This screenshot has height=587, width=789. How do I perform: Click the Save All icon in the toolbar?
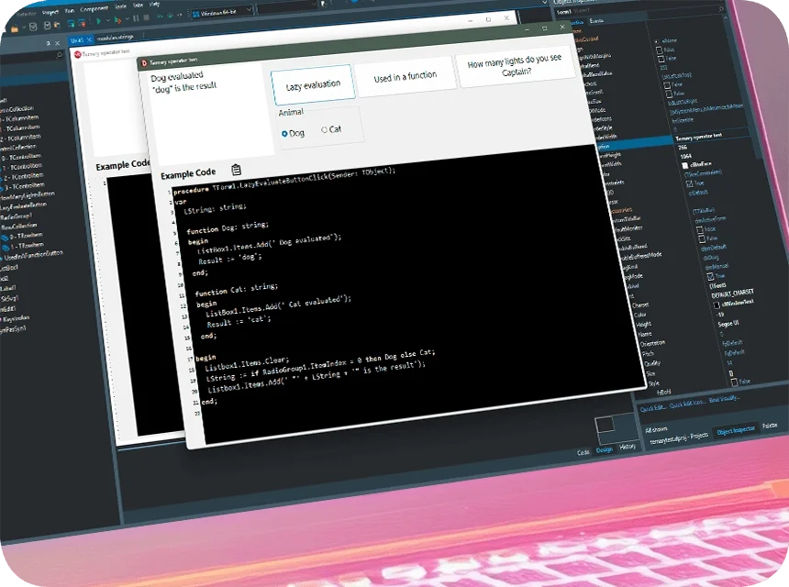coord(49,25)
